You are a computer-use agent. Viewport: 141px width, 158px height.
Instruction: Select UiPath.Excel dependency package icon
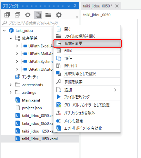24,46
